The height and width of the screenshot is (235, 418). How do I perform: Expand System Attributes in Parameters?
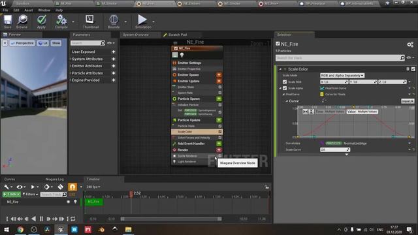[x=71, y=59]
